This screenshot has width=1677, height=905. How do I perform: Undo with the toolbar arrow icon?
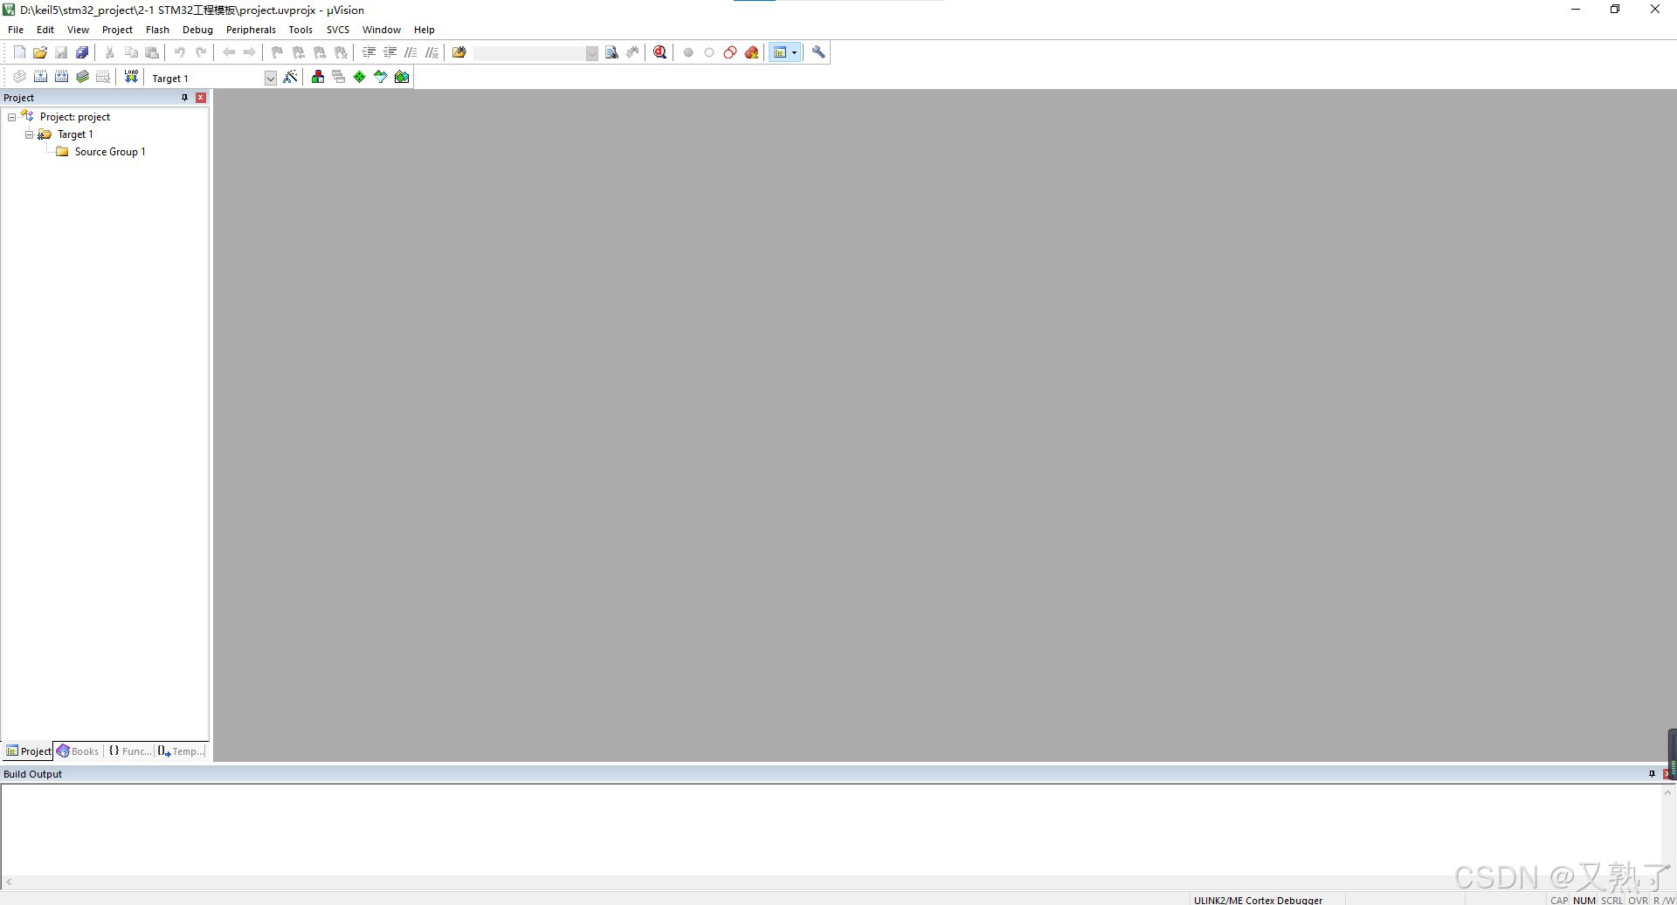(180, 52)
